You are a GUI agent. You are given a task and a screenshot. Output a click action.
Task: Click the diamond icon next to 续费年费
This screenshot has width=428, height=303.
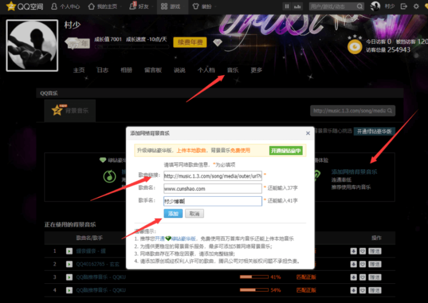[x=217, y=42]
